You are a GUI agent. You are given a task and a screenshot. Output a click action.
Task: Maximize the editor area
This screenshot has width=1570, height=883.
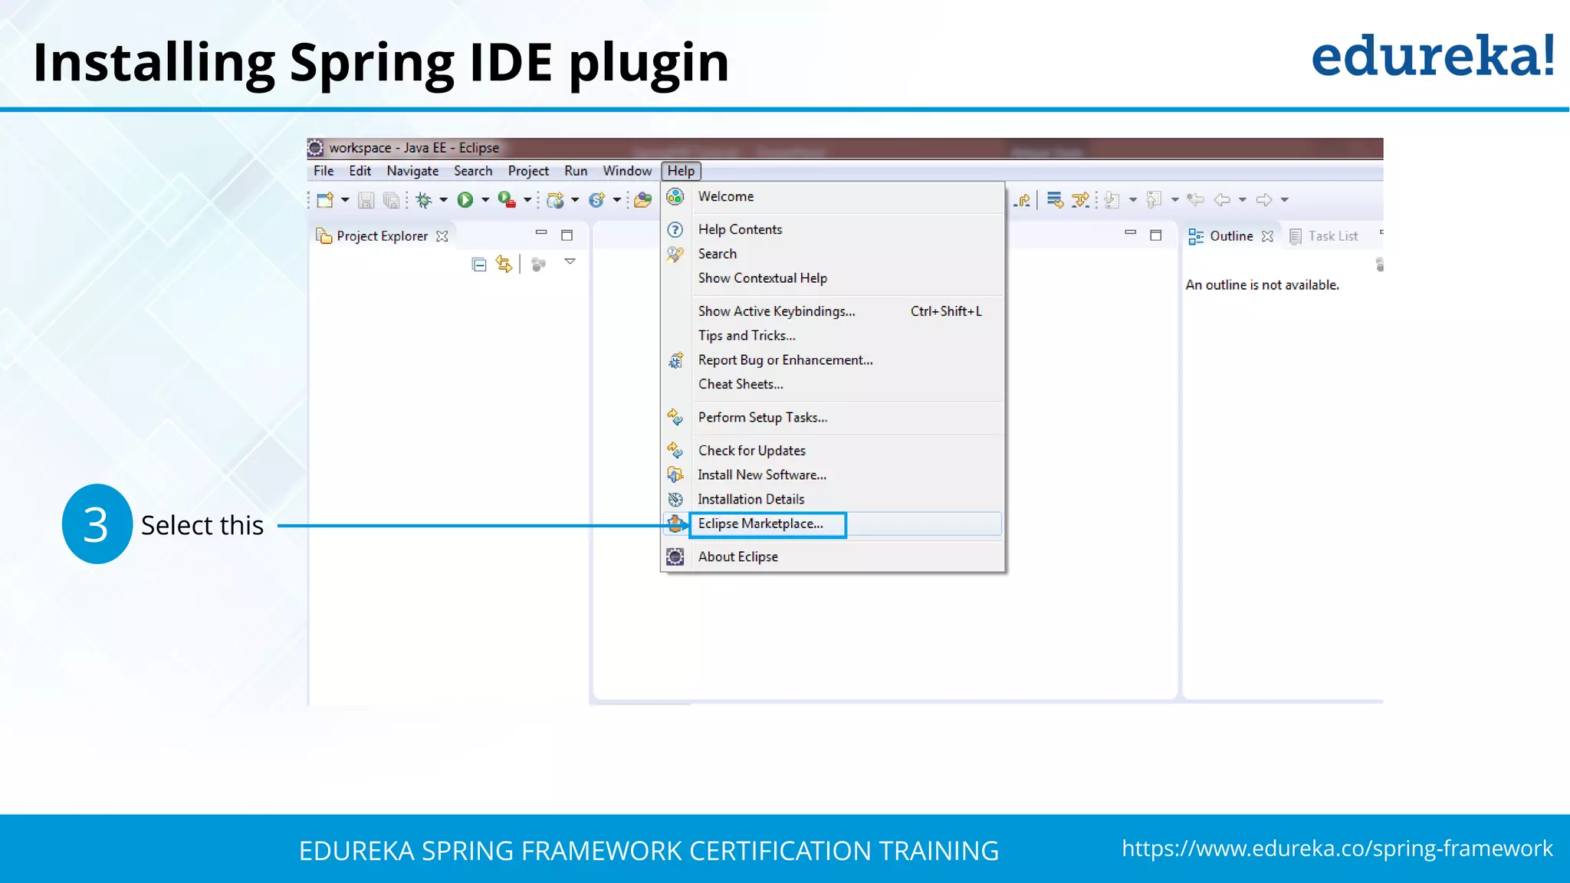click(1156, 235)
